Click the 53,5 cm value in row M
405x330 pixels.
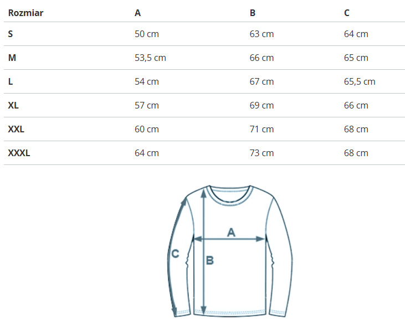click(150, 58)
